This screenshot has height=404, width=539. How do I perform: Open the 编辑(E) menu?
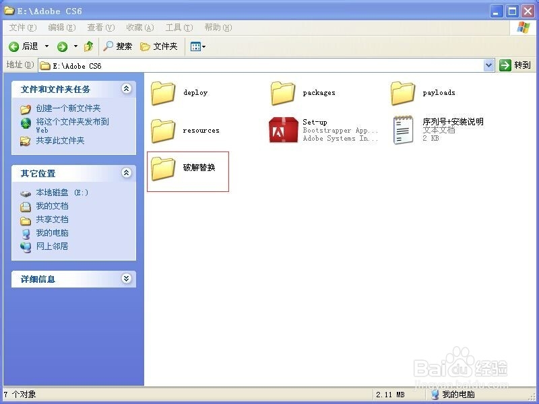click(62, 28)
